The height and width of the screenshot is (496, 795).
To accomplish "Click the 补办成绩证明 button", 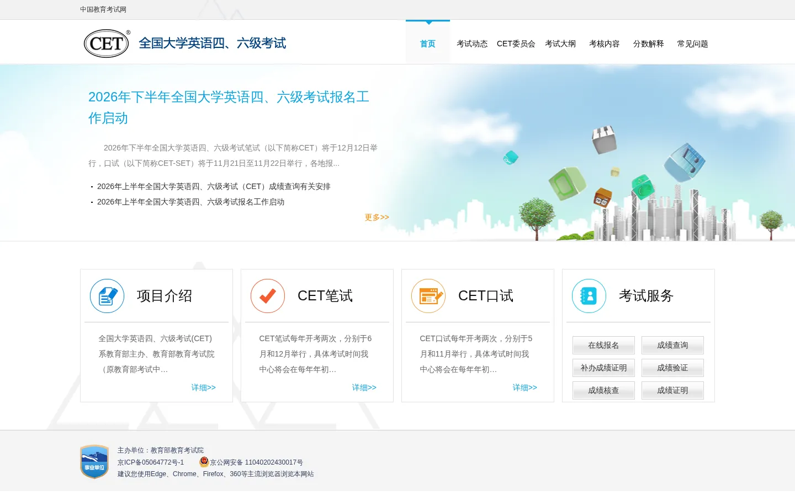I will (603, 368).
